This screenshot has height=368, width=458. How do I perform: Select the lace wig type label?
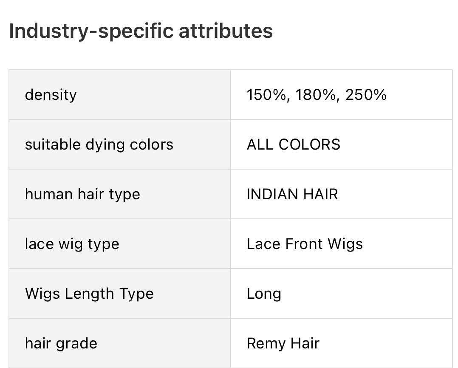(72, 244)
